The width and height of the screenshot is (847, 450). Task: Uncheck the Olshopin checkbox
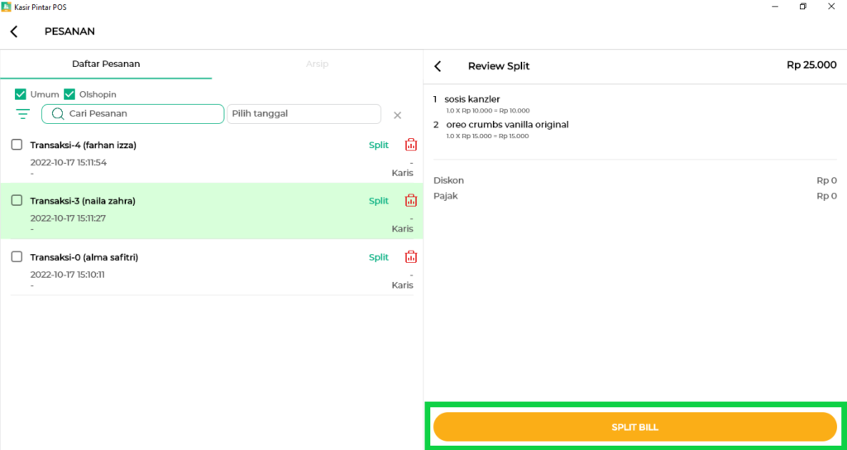coord(69,94)
